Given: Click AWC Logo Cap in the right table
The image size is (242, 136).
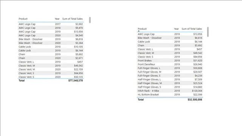Looking at the screenshot, I should coord(146,34).
